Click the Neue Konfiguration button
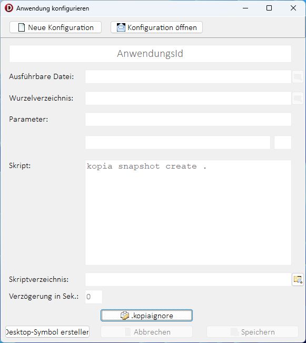This screenshot has width=306, height=343. (55, 27)
